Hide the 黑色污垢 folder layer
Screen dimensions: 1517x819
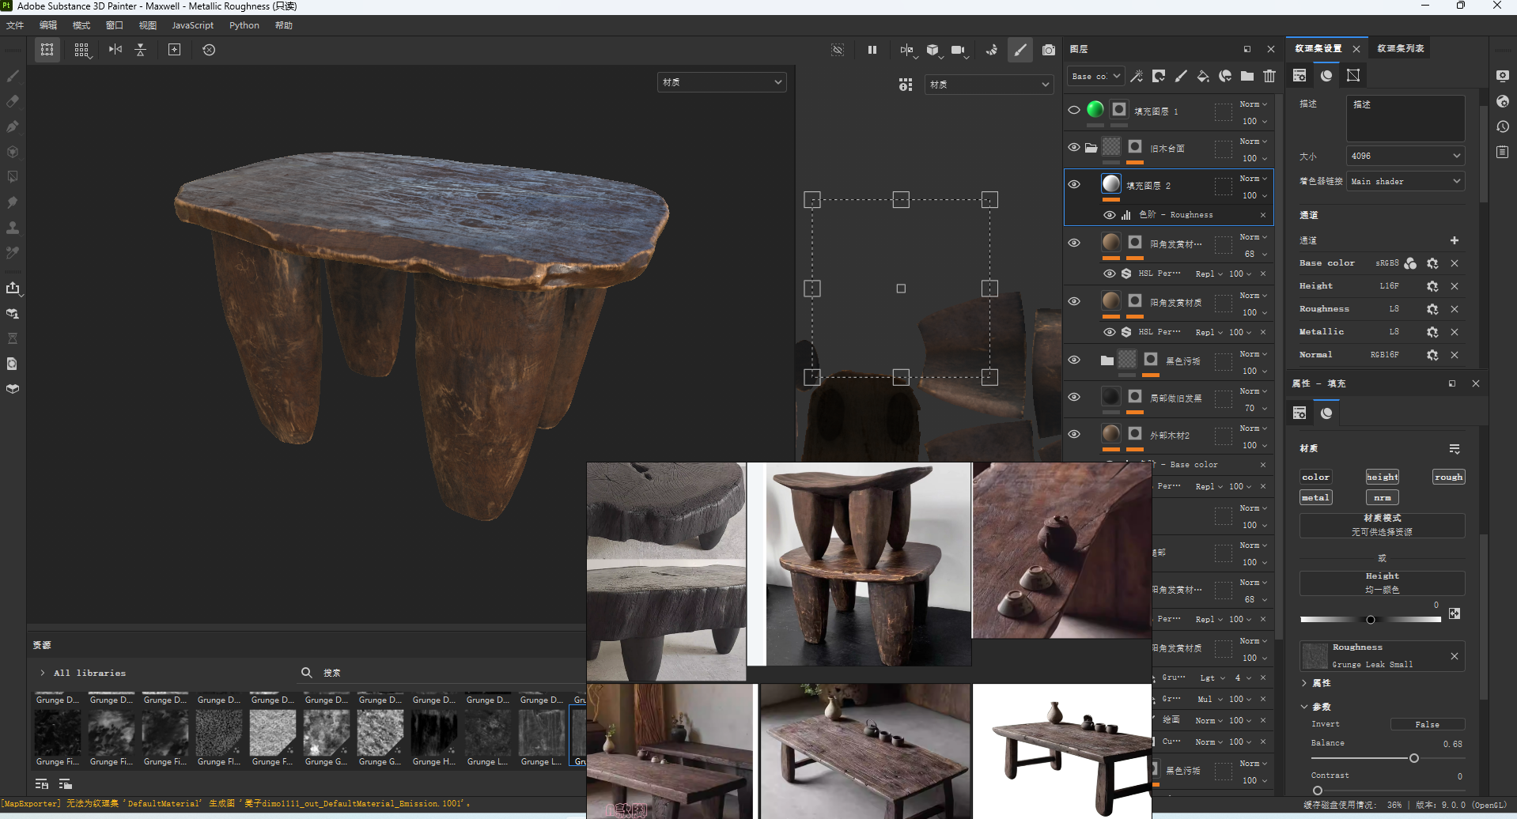pyautogui.click(x=1074, y=360)
